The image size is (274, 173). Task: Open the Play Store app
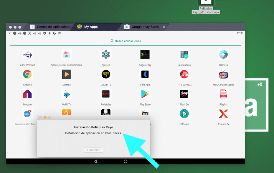coord(145,94)
